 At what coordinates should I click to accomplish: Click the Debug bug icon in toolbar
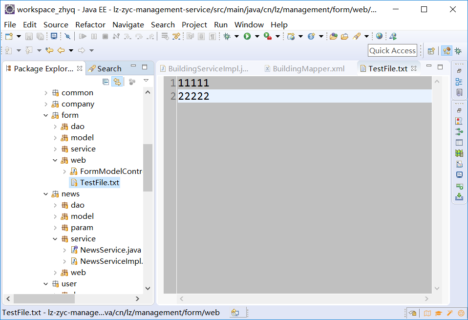(227, 37)
